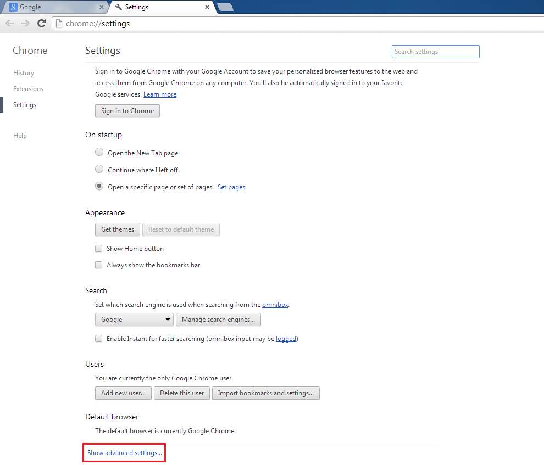Close the Google tab
The image size is (544, 465).
[x=101, y=7]
